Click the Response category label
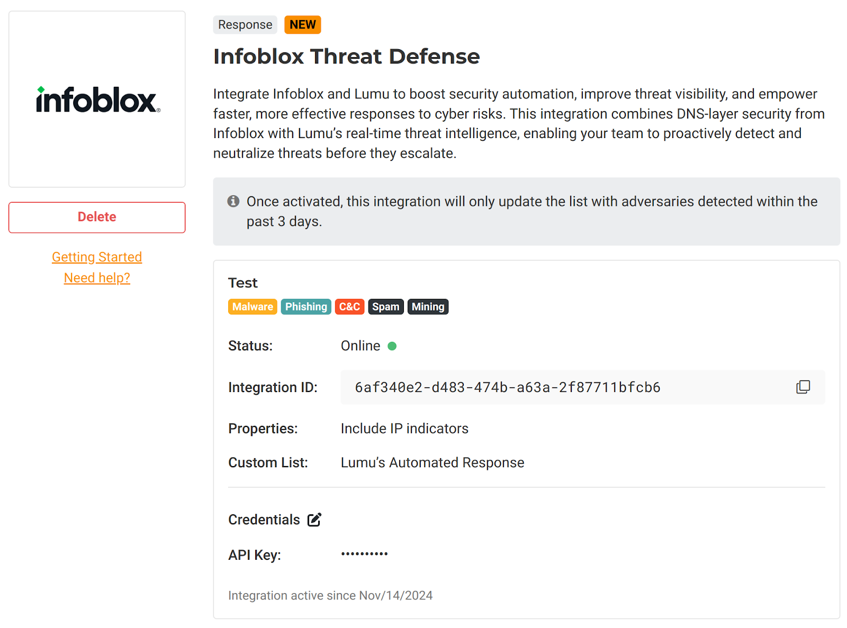 245,25
